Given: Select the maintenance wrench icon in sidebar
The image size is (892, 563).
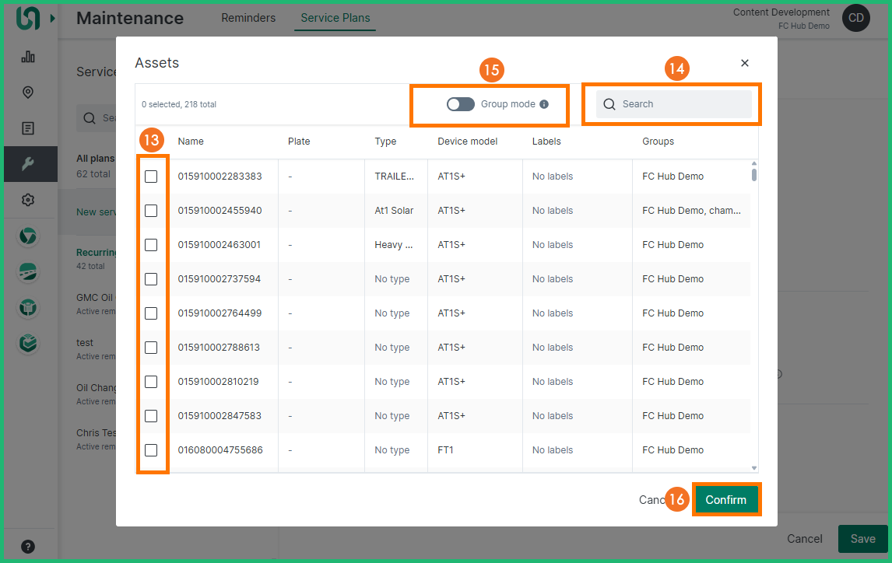Looking at the screenshot, I should click(x=28, y=164).
